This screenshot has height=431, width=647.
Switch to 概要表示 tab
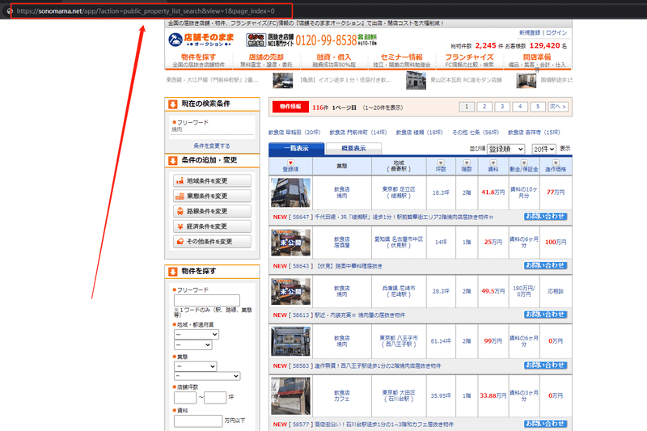click(x=353, y=149)
